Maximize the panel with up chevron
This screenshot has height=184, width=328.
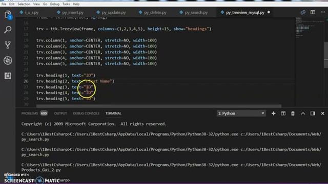(x=303, y=113)
